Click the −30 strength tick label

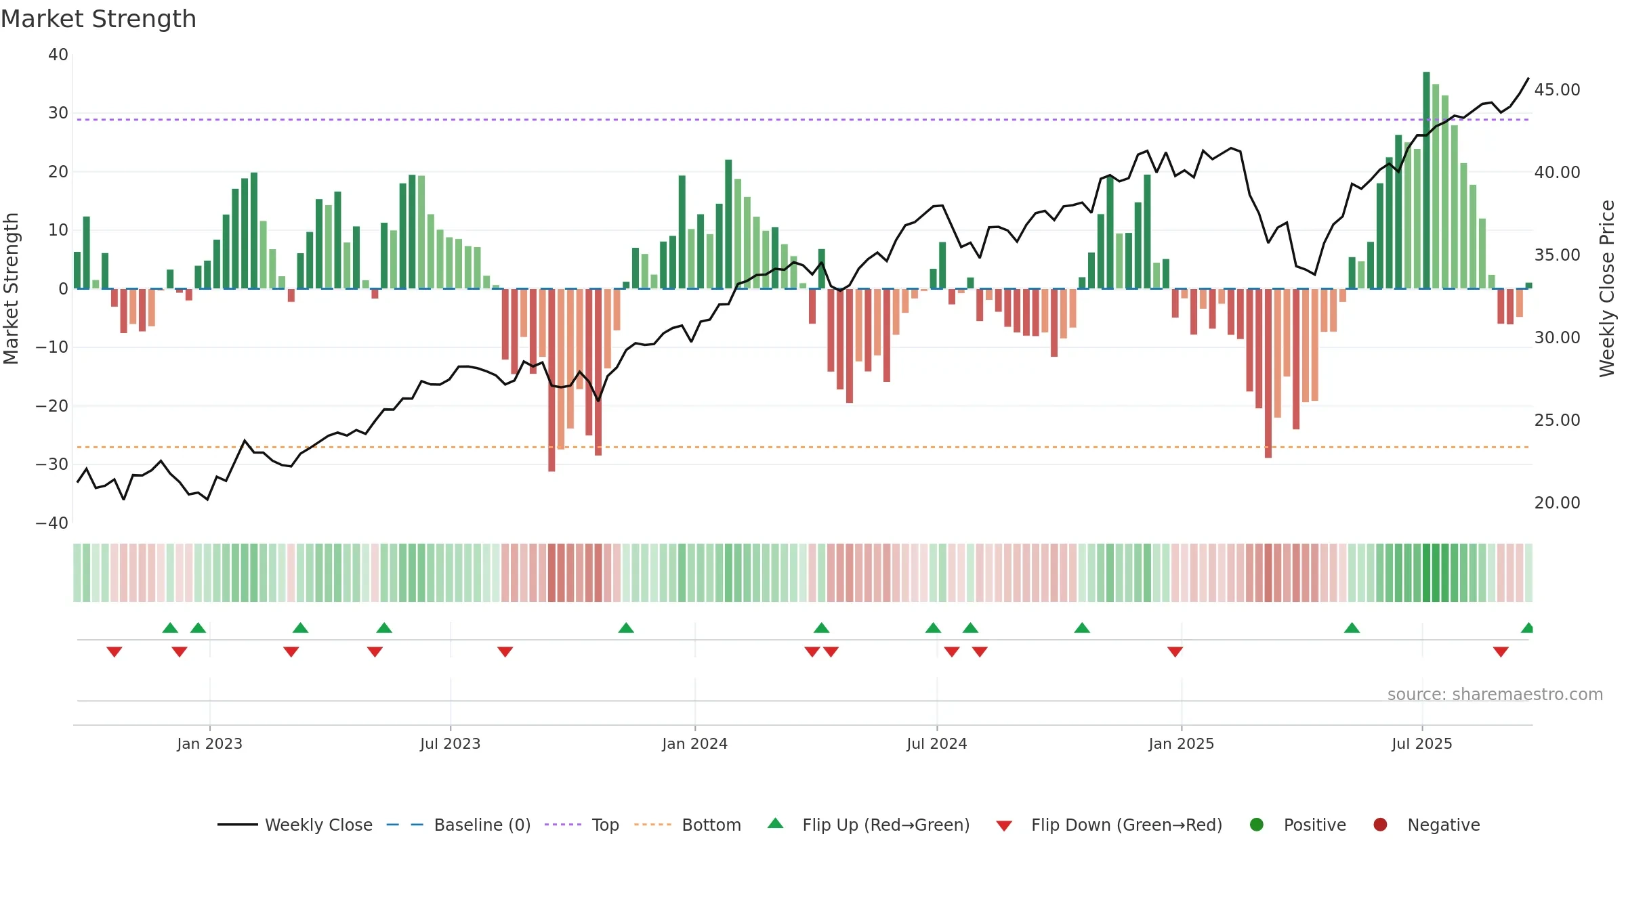(52, 464)
